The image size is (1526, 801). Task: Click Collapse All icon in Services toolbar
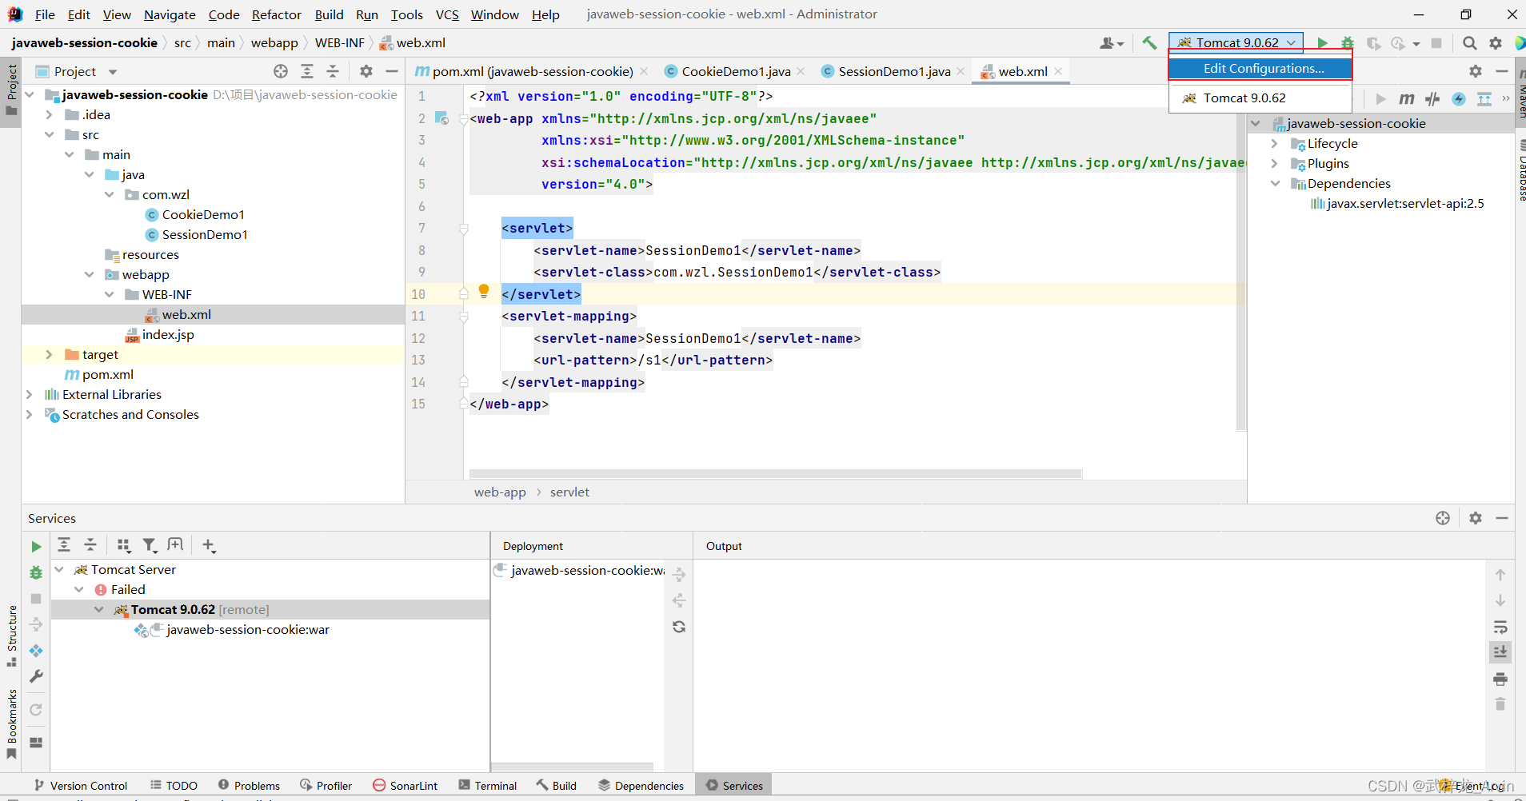tap(90, 545)
